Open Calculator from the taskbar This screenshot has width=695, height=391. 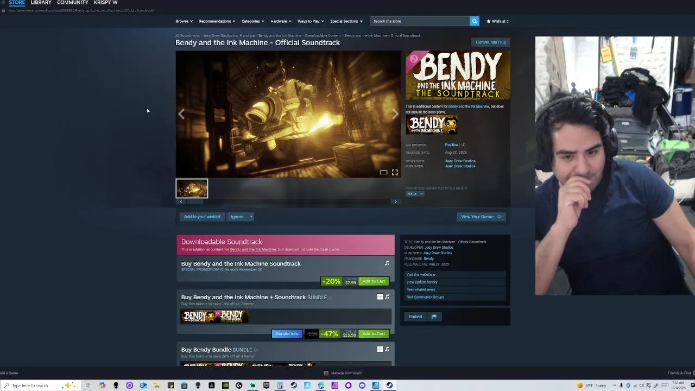coord(280,386)
